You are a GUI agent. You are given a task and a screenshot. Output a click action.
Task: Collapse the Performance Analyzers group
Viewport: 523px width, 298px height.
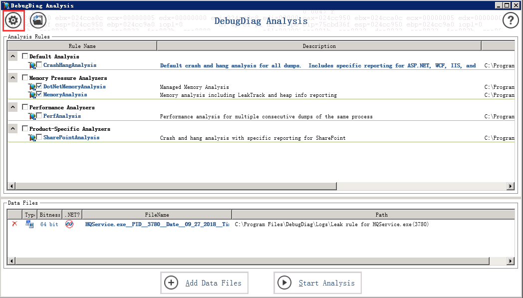[x=12, y=107]
